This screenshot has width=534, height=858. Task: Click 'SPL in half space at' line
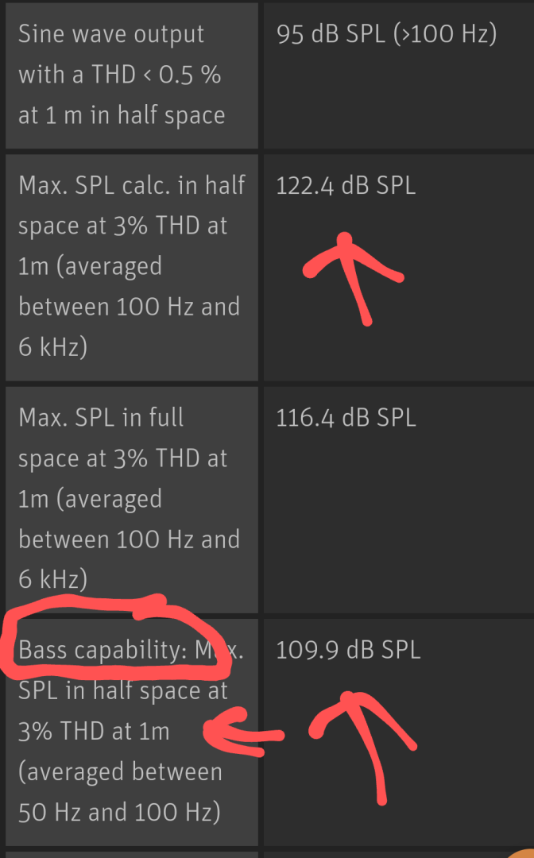pos(122,691)
